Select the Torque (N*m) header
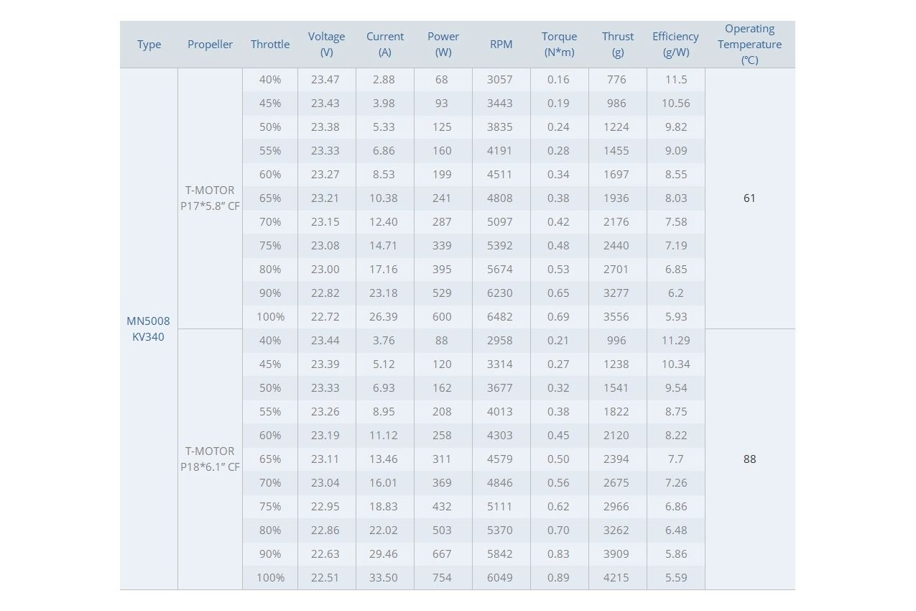The image size is (916, 611). [560, 45]
